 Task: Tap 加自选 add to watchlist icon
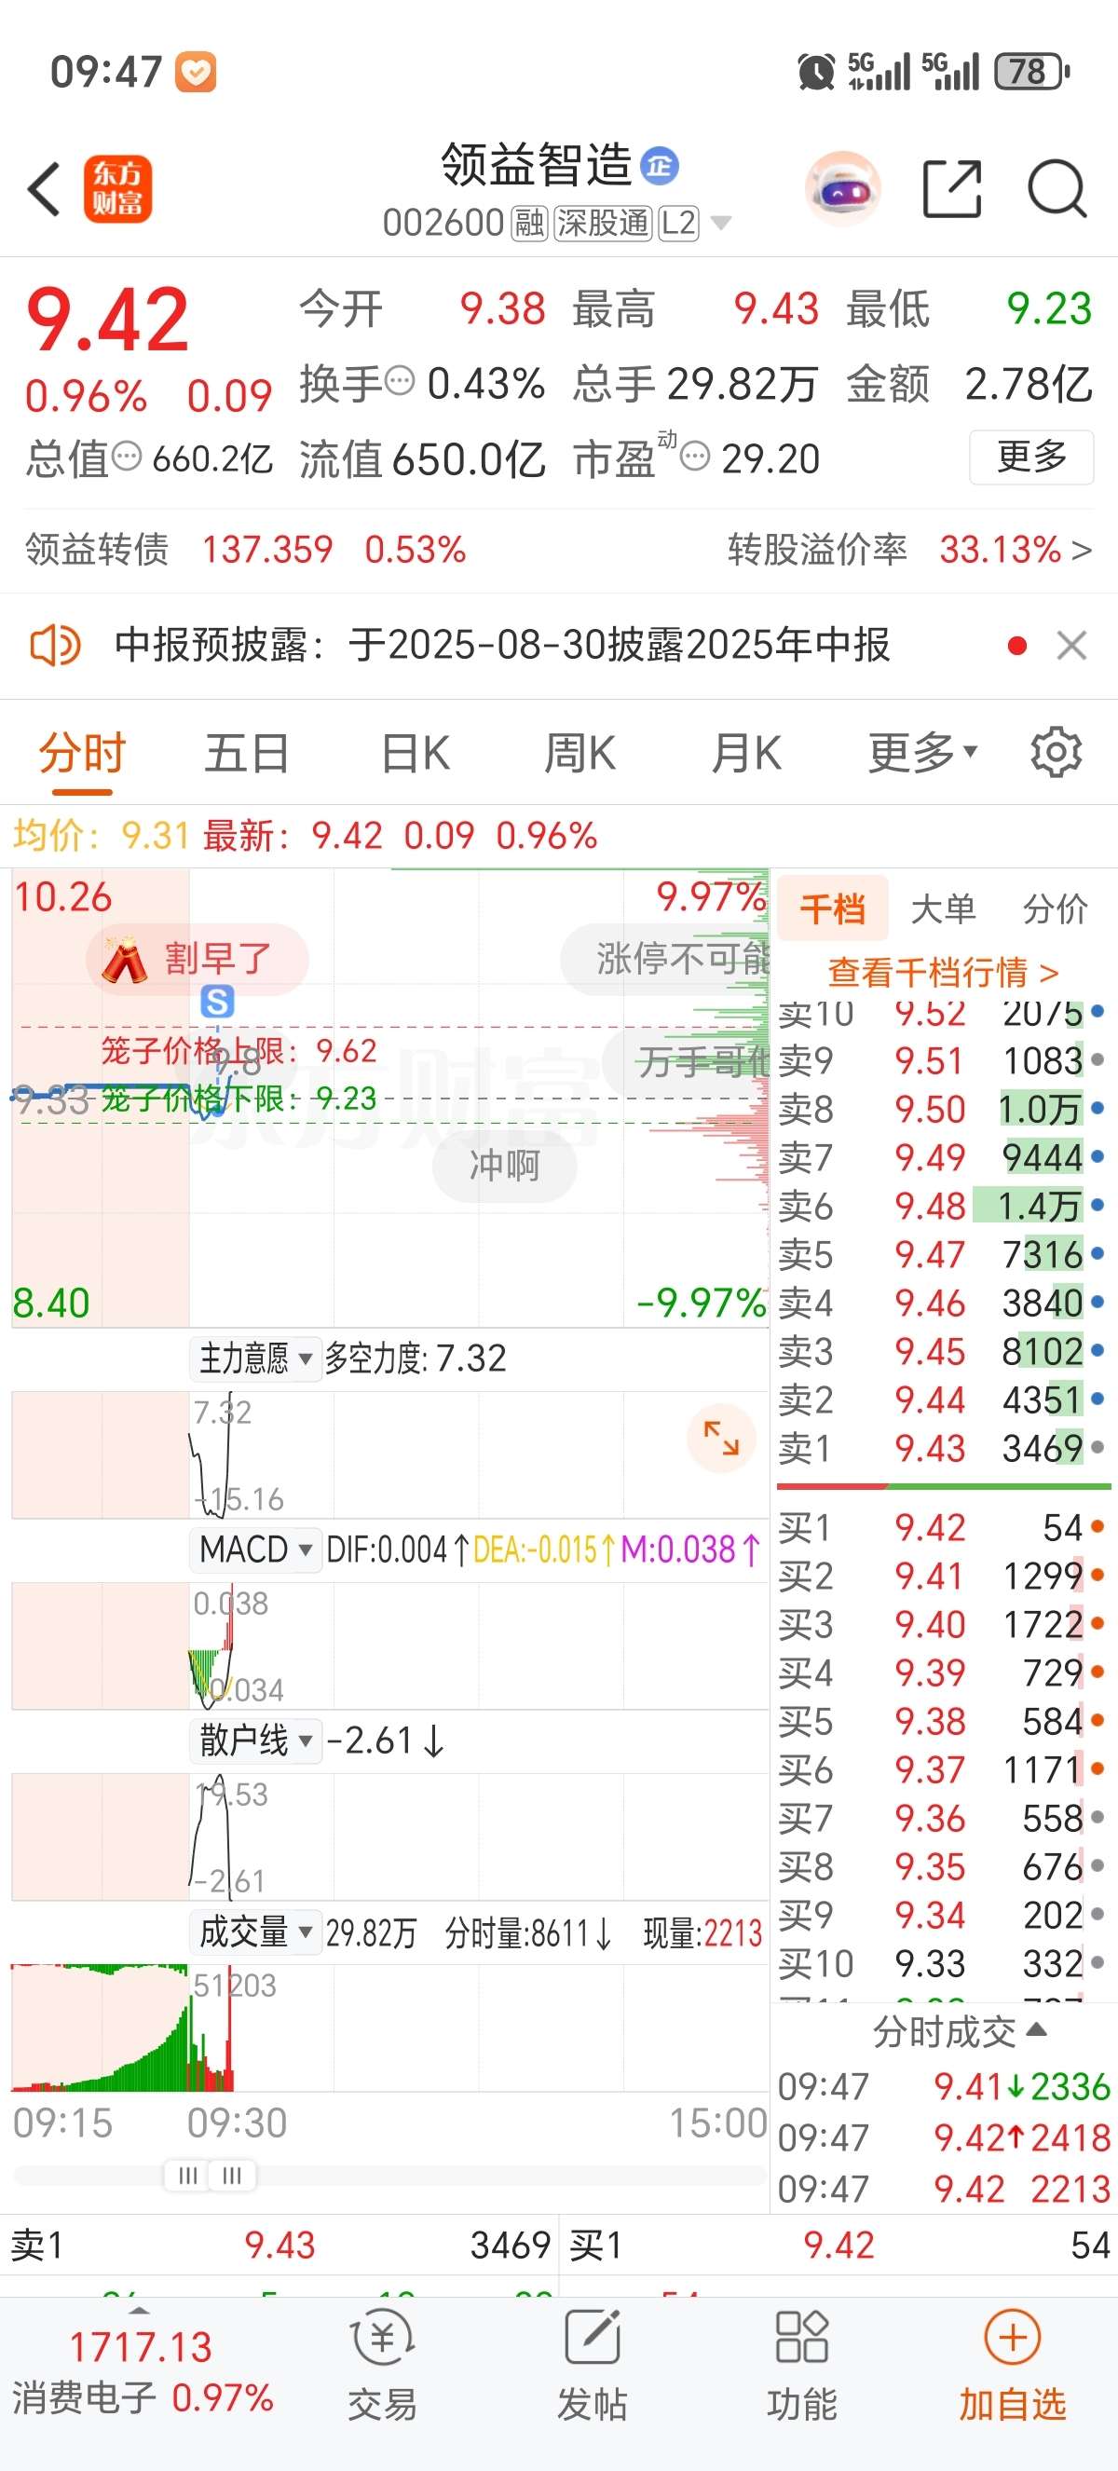click(x=1013, y=2365)
